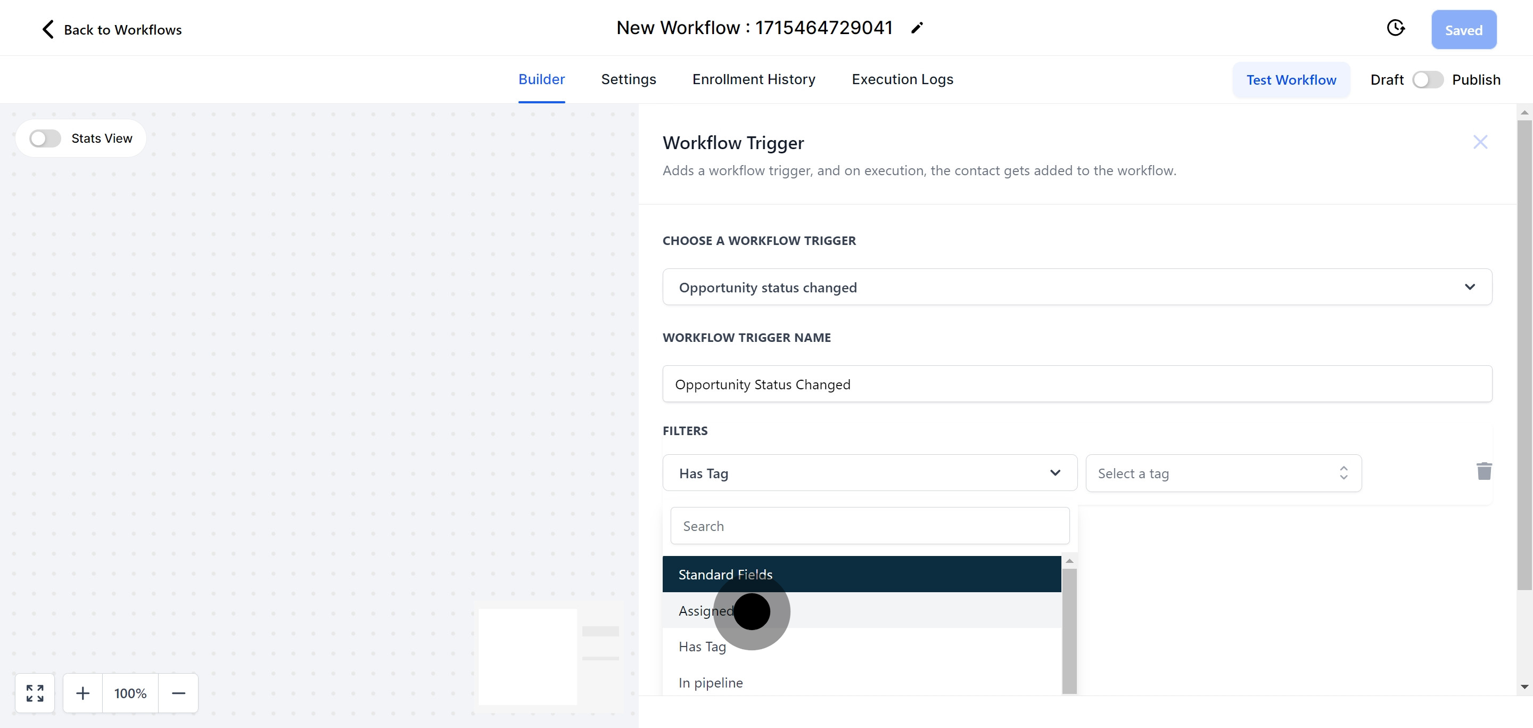
Task: Open version history clock icon
Action: click(1396, 28)
